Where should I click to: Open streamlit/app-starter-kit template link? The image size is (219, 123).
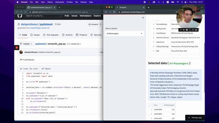point(40,28)
